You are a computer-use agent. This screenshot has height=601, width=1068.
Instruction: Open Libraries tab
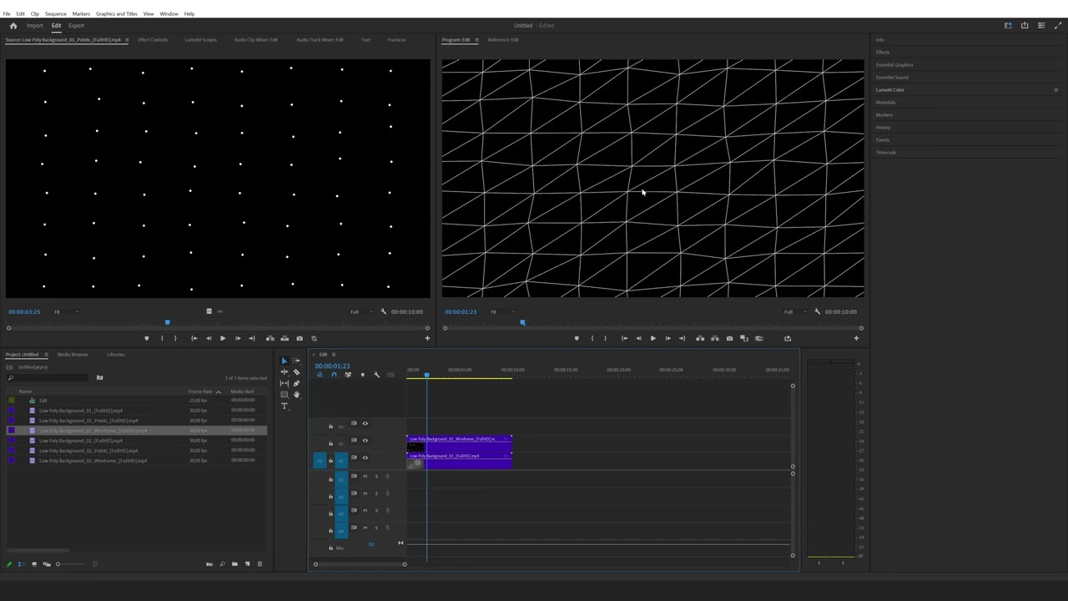click(x=116, y=354)
